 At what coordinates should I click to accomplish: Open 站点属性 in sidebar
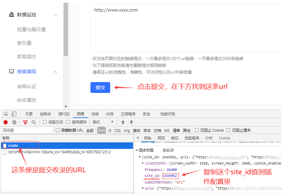pos(27,100)
